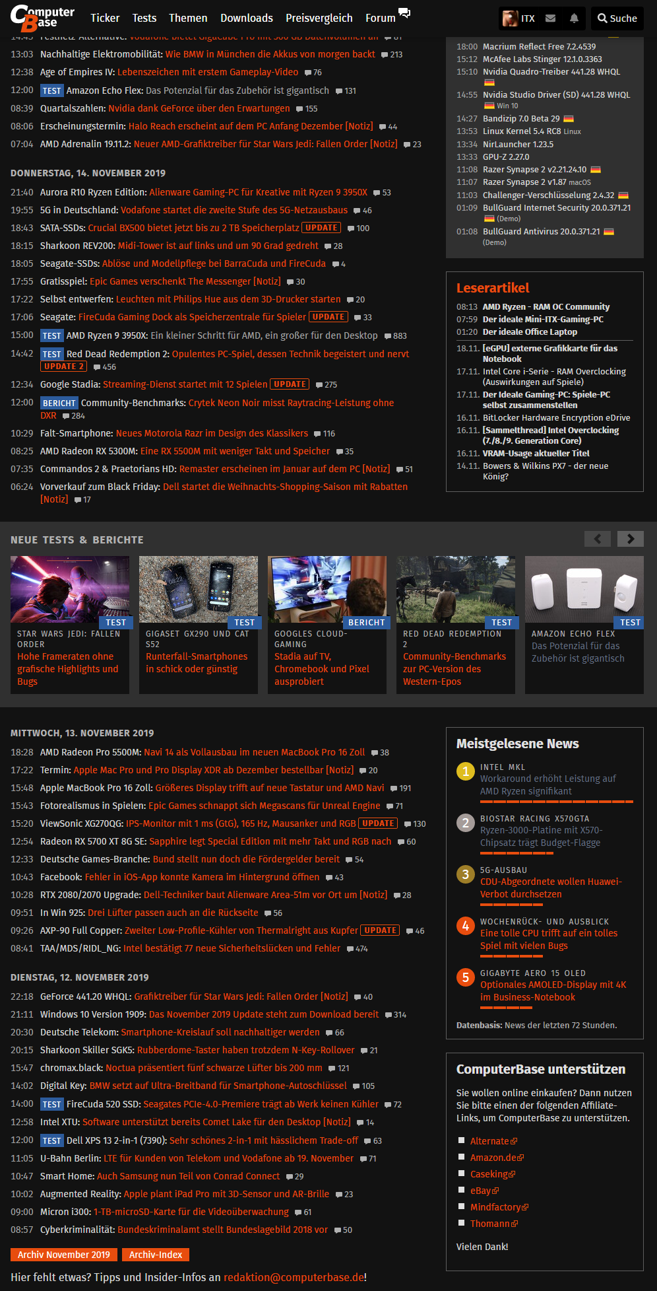Viewport: 657px width, 1291px height.
Task: Open the Tests menu
Action: (x=144, y=18)
